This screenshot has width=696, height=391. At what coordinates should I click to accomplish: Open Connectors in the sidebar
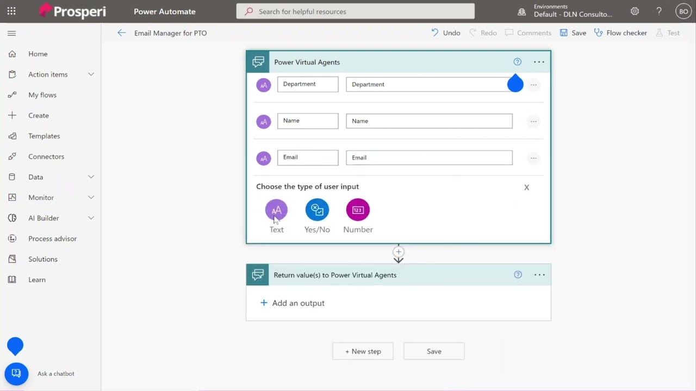coord(46,156)
